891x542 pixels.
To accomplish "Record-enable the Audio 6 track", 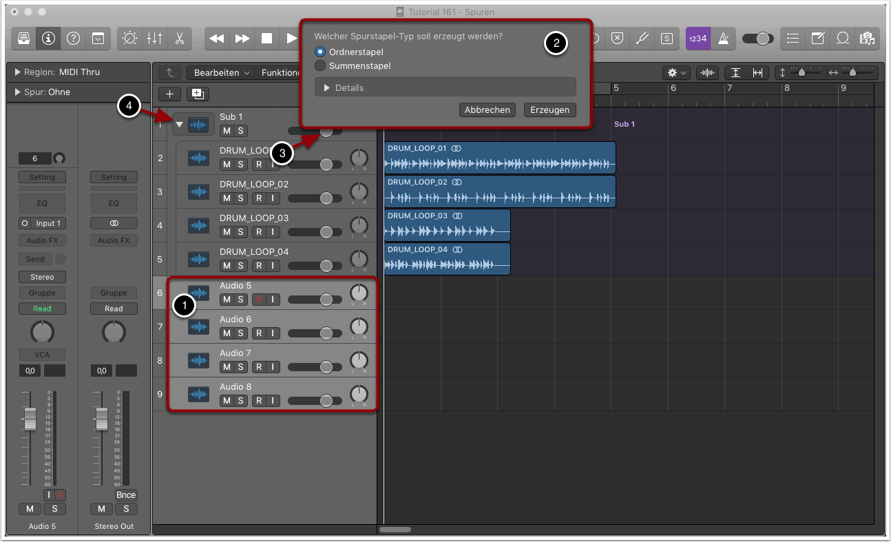I will point(259,333).
